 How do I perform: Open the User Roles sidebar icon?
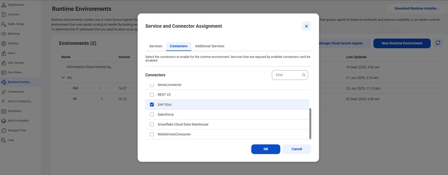pos(4,73)
